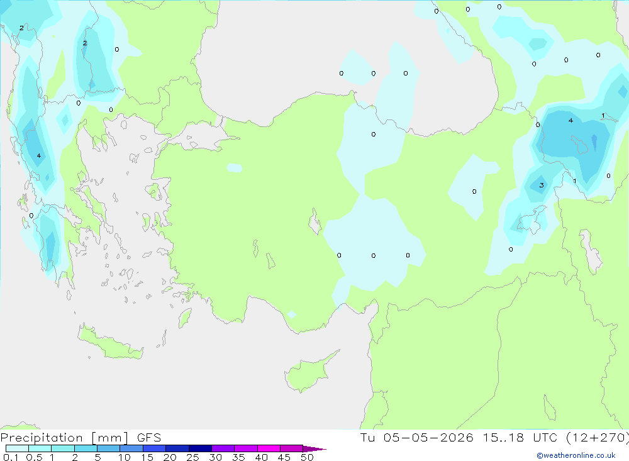Click the legend label '45'
The width and height of the screenshot is (629, 461).
click(x=284, y=457)
